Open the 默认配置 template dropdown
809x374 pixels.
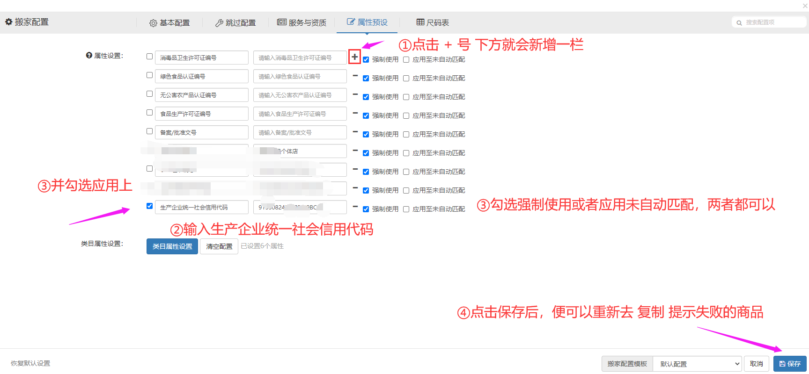[697, 364]
